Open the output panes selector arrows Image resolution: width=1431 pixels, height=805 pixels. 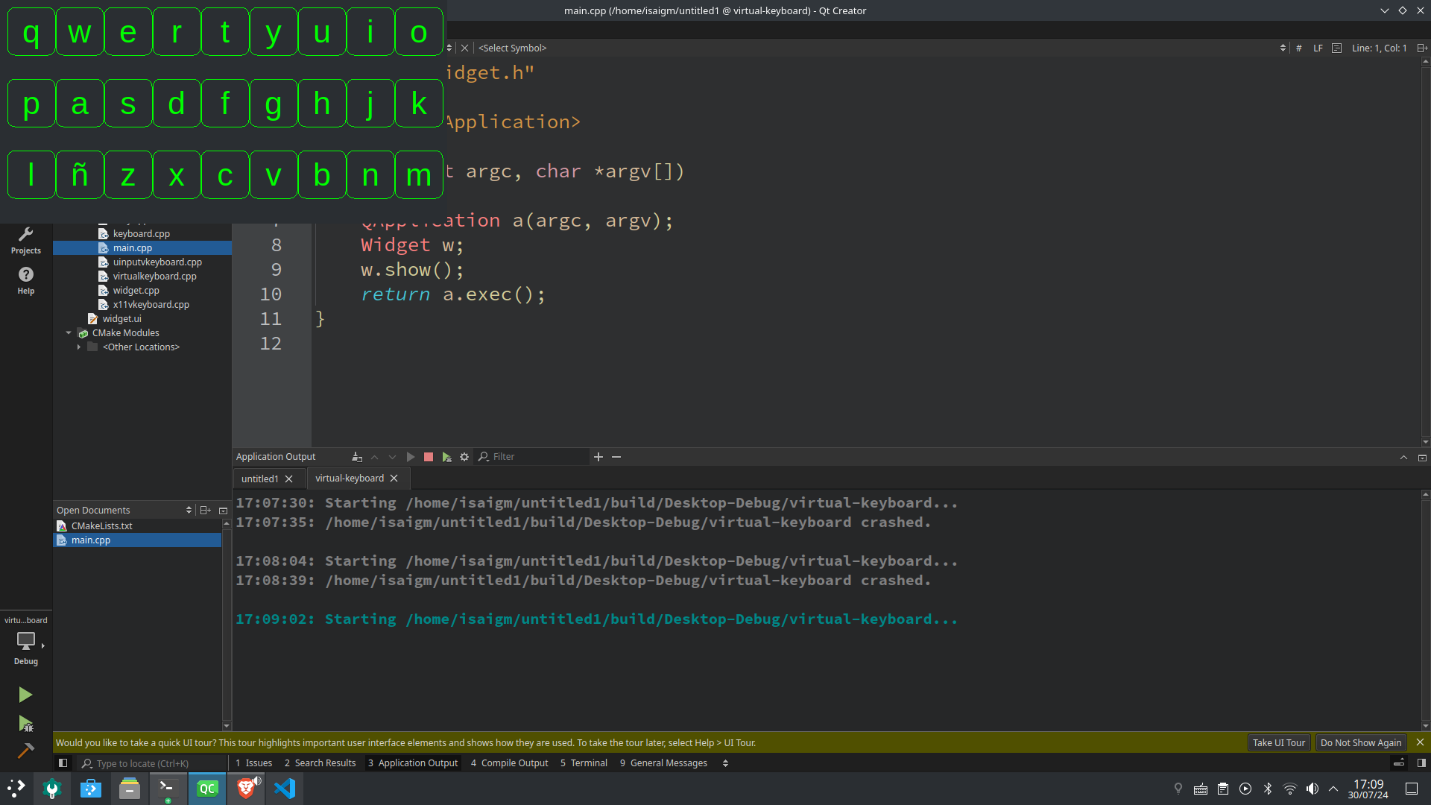pos(725,763)
